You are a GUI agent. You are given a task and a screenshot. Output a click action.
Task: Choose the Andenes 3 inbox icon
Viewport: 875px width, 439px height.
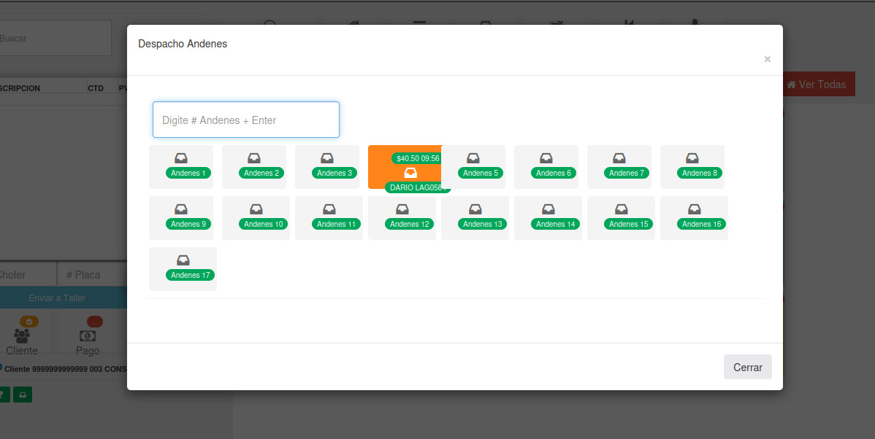coord(327,158)
